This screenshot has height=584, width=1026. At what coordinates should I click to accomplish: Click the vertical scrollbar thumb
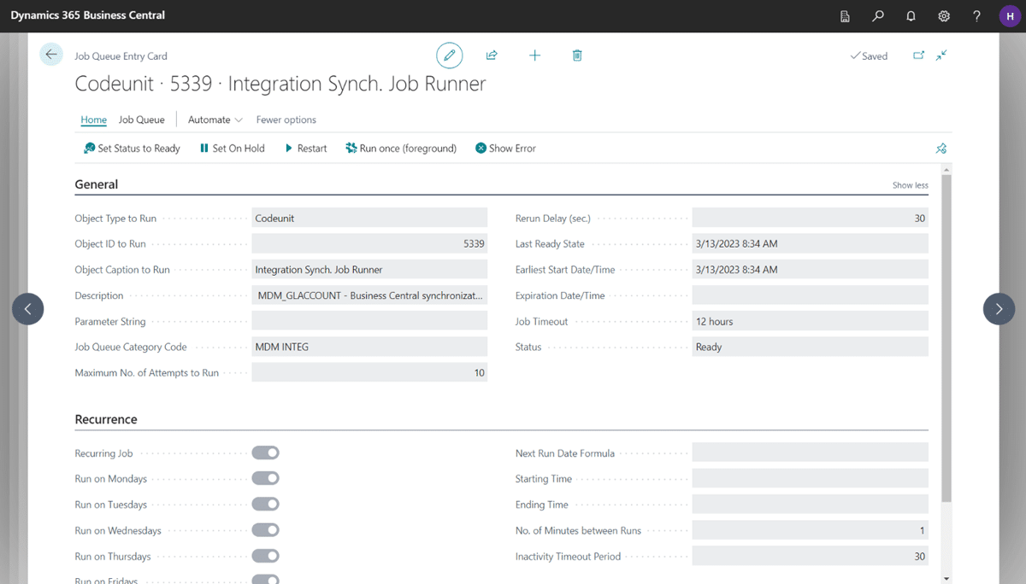click(x=946, y=338)
